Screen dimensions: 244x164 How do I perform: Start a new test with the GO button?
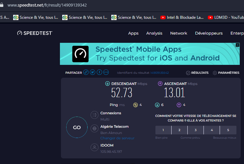tap(77, 127)
